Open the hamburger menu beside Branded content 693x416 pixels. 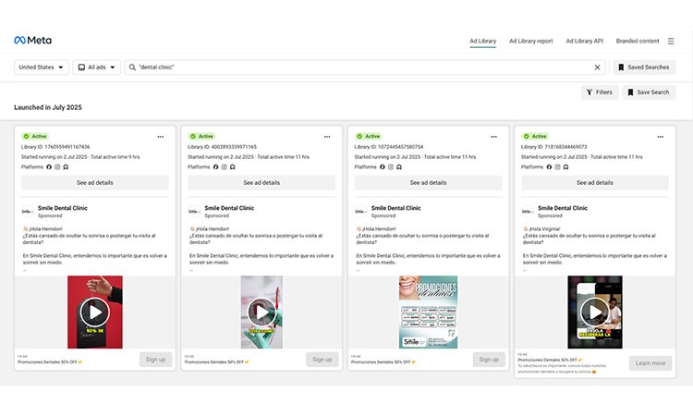pos(671,41)
